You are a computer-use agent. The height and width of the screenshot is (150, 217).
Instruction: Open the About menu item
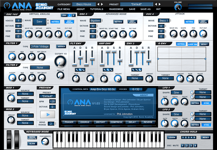coord(81,9)
